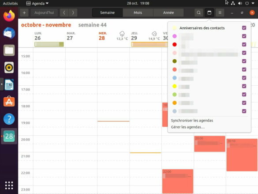Open LibreOffice Writer from the dock
This screenshot has height=194, width=258.
(9, 85)
